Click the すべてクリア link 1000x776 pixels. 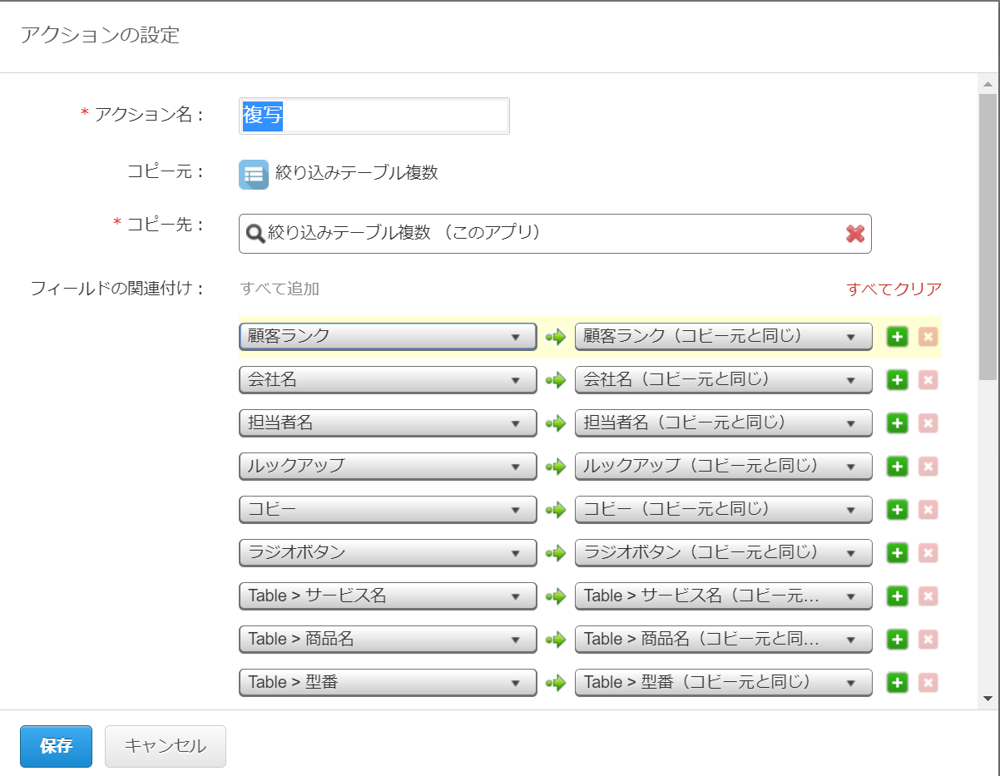894,289
